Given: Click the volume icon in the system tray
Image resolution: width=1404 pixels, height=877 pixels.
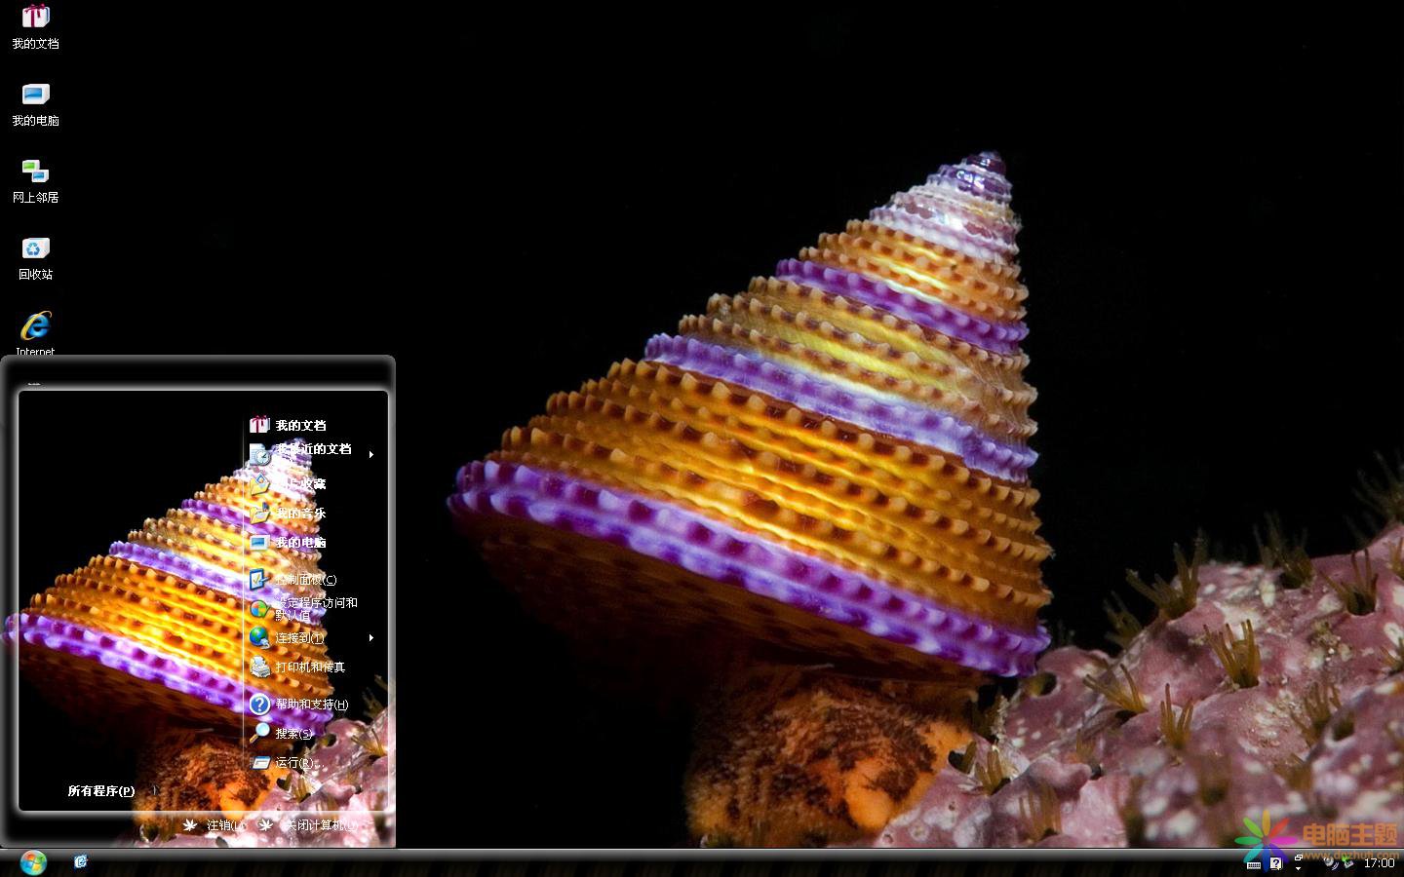Looking at the screenshot, I should click(x=1329, y=862).
